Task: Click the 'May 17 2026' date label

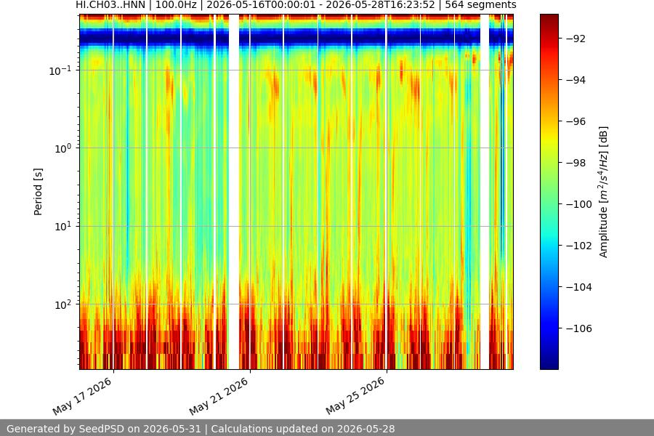Action: tap(82, 396)
